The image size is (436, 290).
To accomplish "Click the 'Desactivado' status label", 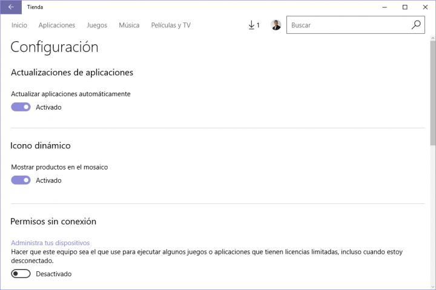I will (x=54, y=274).
